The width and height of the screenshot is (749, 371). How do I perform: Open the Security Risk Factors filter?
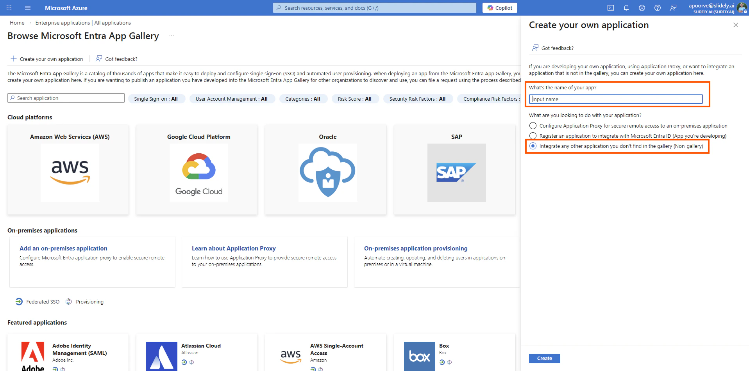click(417, 99)
